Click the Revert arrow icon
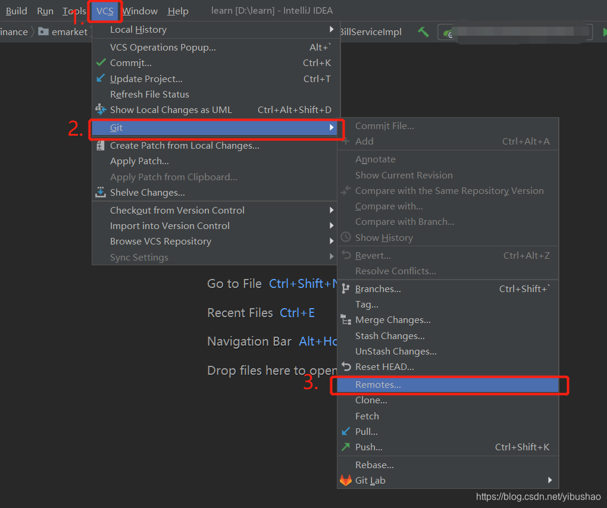Image resolution: width=607 pixels, height=508 pixels. click(346, 255)
